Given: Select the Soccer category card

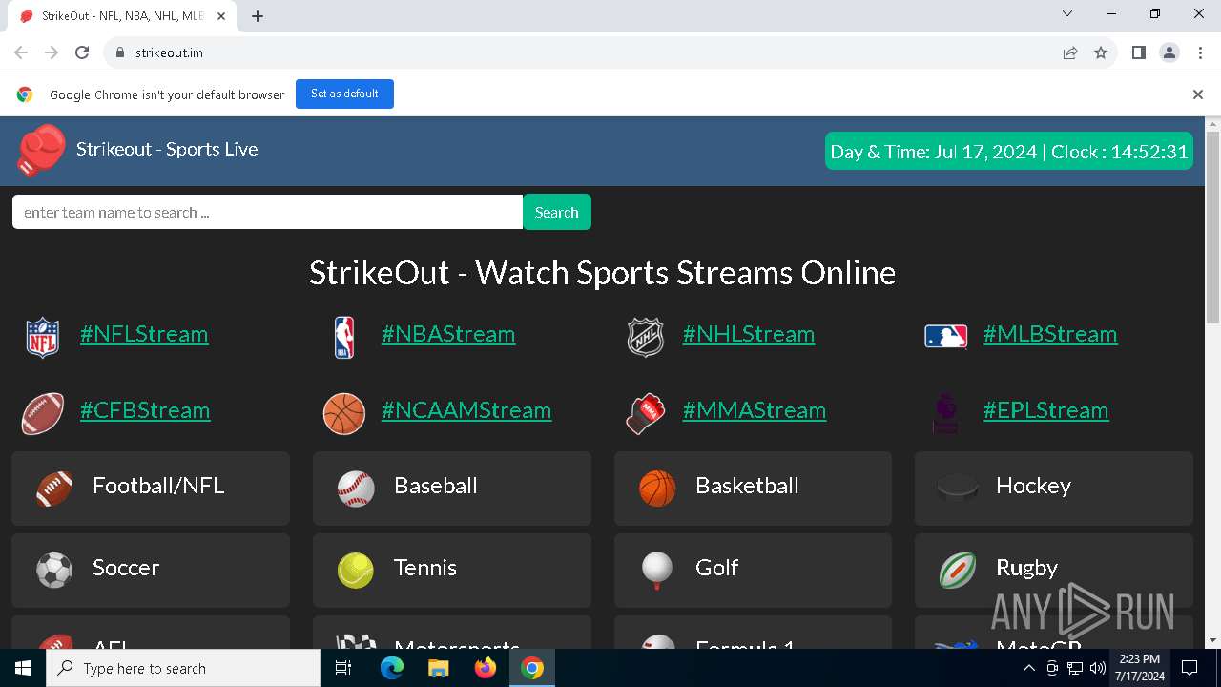Looking at the screenshot, I should [151, 571].
